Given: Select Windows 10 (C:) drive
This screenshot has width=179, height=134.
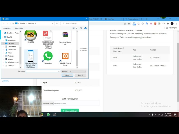Looking at the screenshot, I should tap(12, 62).
